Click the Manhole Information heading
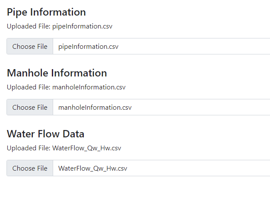The width and height of the screenshot is (270, 200). pyautogui.click(x=57, y=73)
